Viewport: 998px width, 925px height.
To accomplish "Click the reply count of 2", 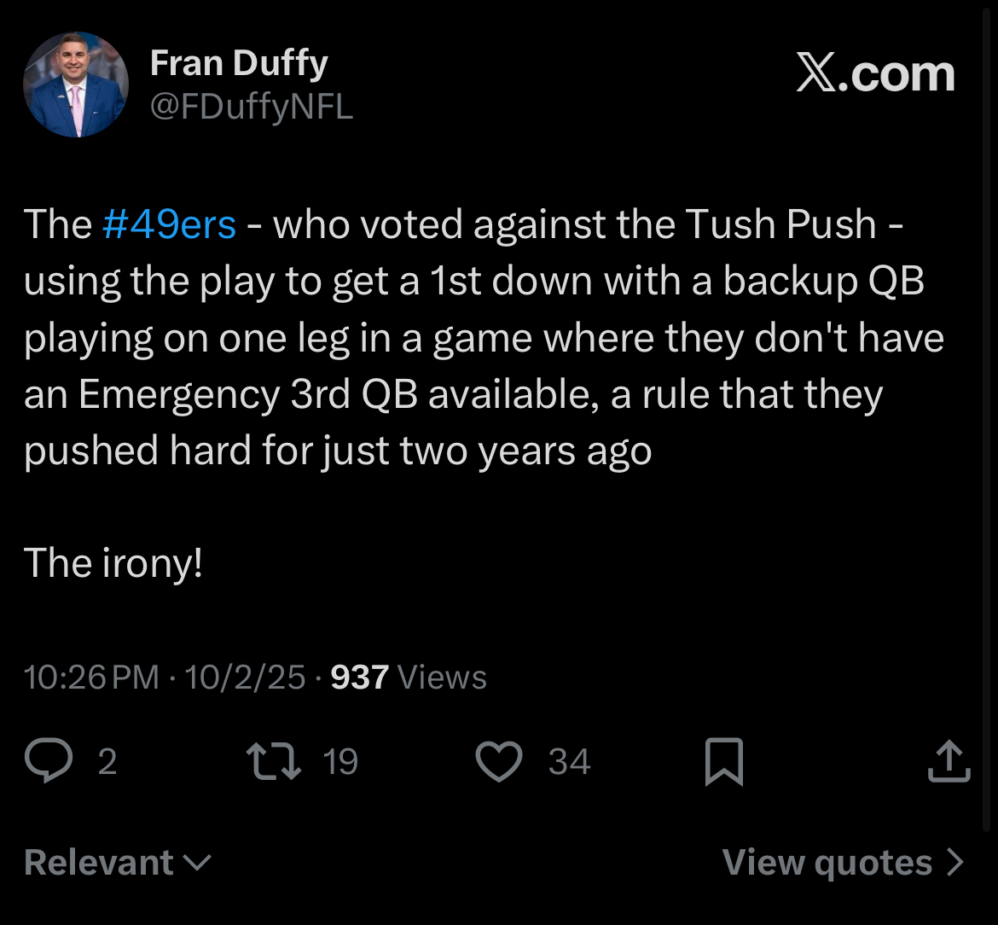I will 107,761.
